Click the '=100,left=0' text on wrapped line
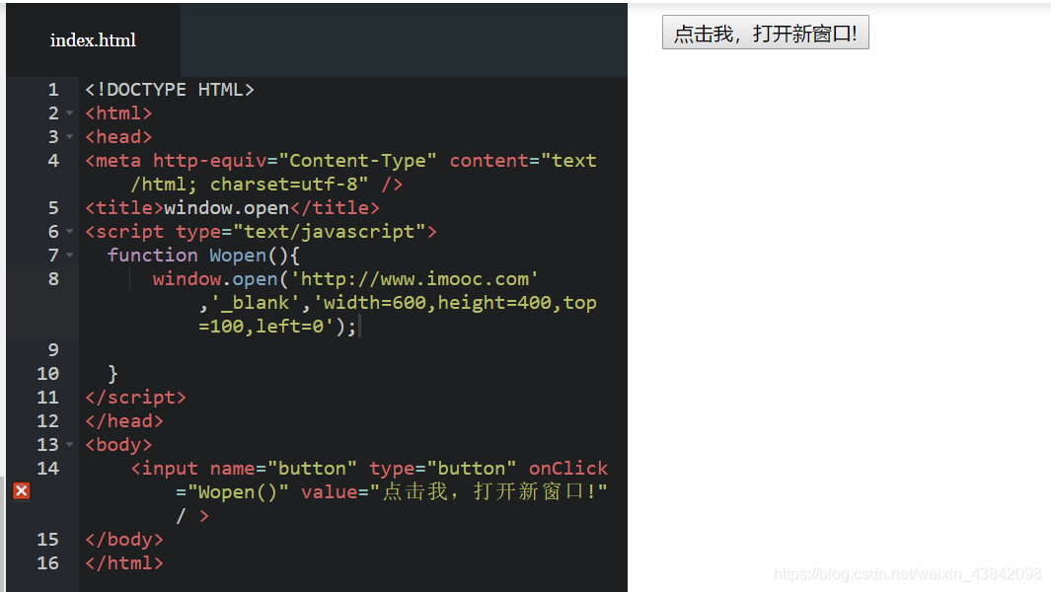1051x592 pixels. click(x=261, y=327)
